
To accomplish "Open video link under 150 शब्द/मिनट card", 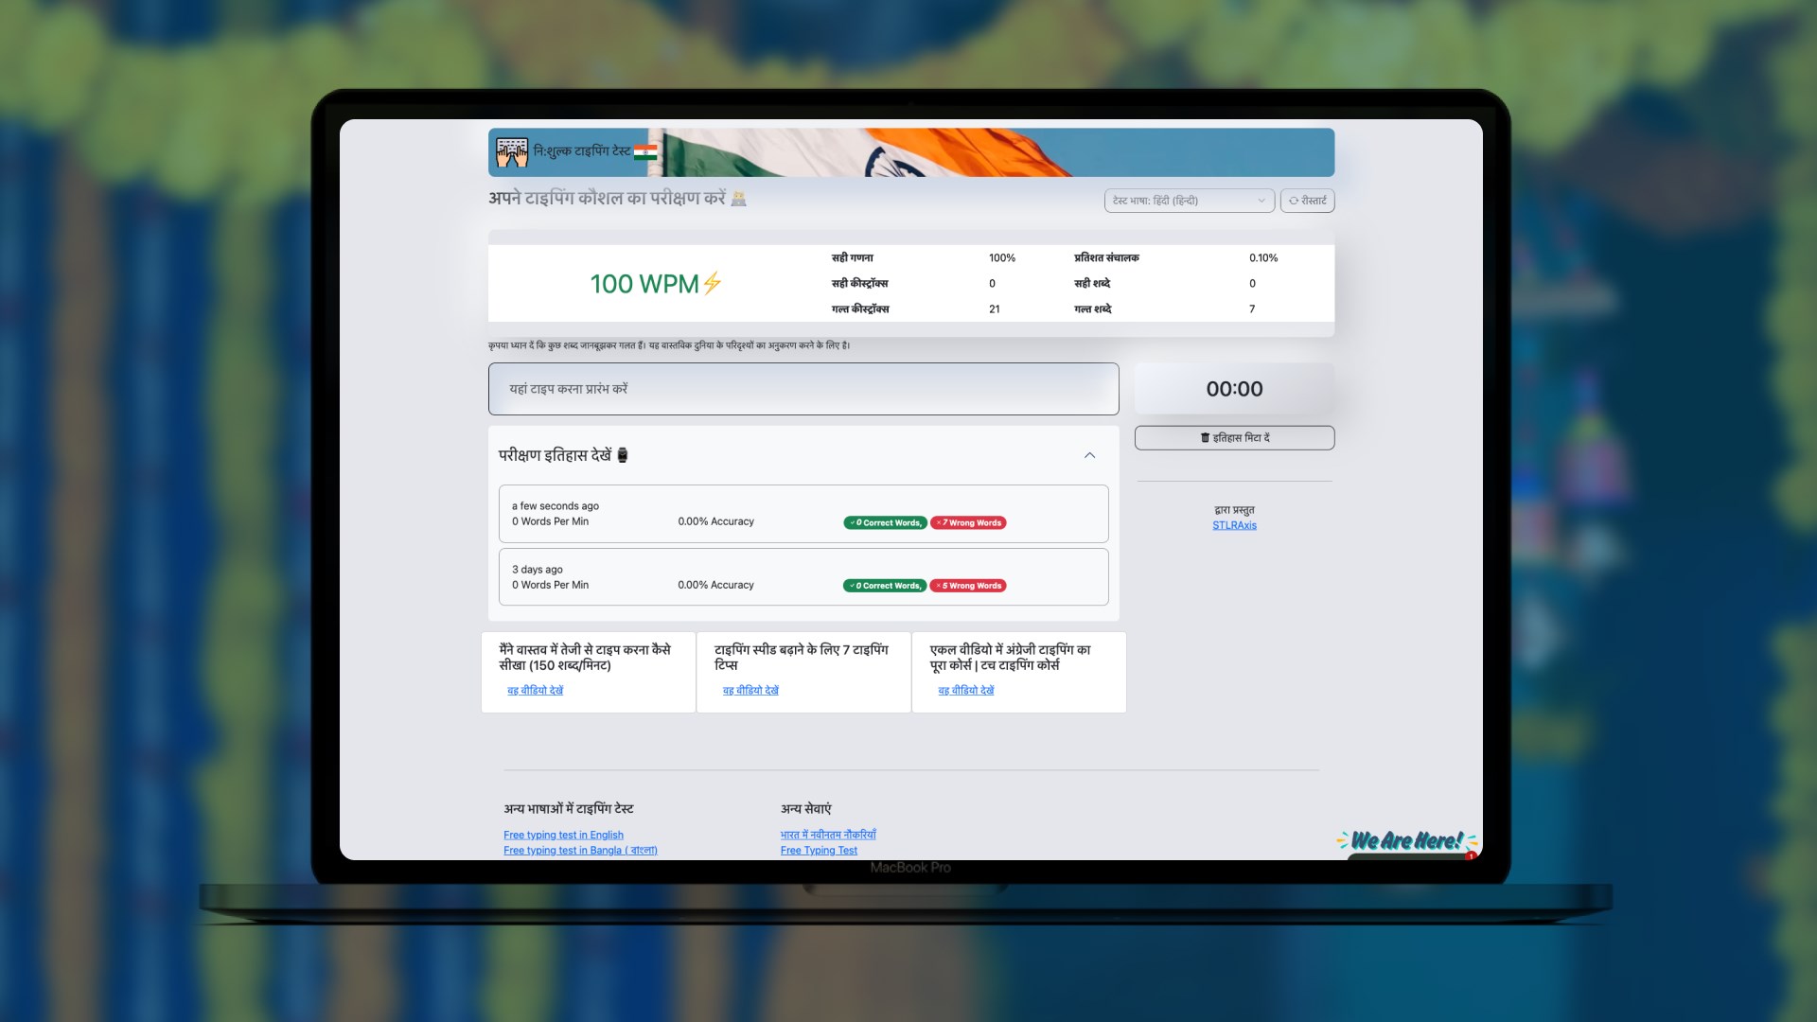I will tap(535, 691).
